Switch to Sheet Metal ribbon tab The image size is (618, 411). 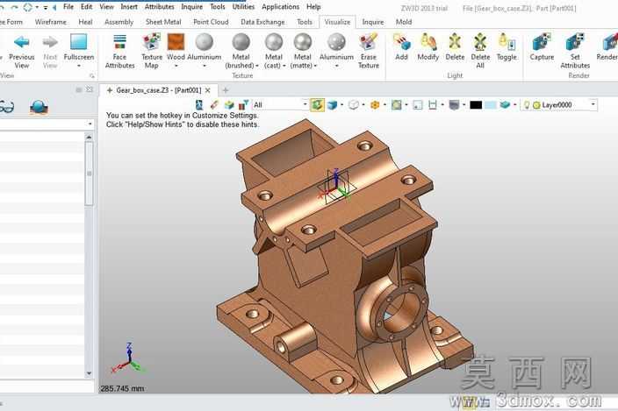[163, 22]
